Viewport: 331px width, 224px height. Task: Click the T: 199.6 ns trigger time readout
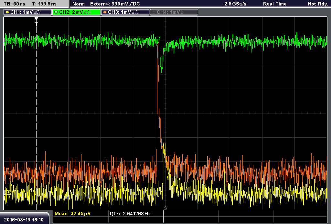[44, 4]
